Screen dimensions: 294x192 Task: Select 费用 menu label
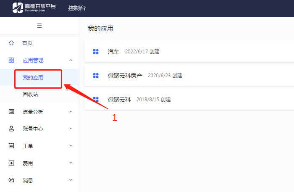(x=28, y=163)
